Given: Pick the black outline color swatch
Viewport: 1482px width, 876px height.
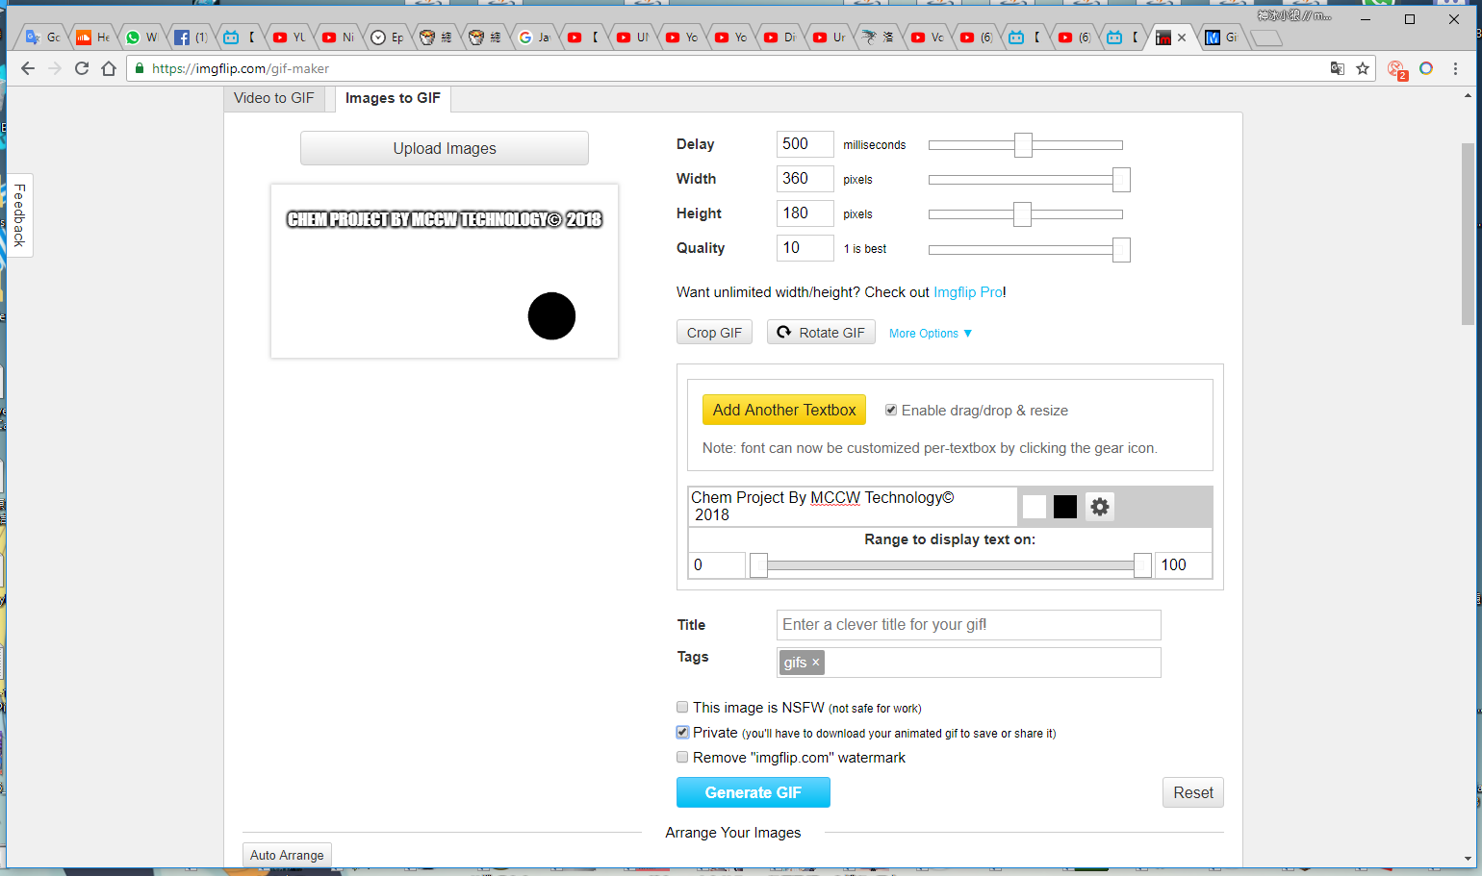Looking at the screenshot, I should tap(1065, 507).
